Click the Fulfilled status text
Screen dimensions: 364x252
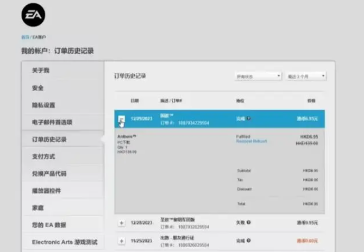pos(243,137)
